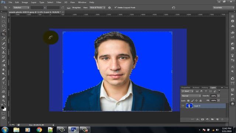Select the Hand tool
Viewport: 236px width, 133px height.
tap(3, 96)
